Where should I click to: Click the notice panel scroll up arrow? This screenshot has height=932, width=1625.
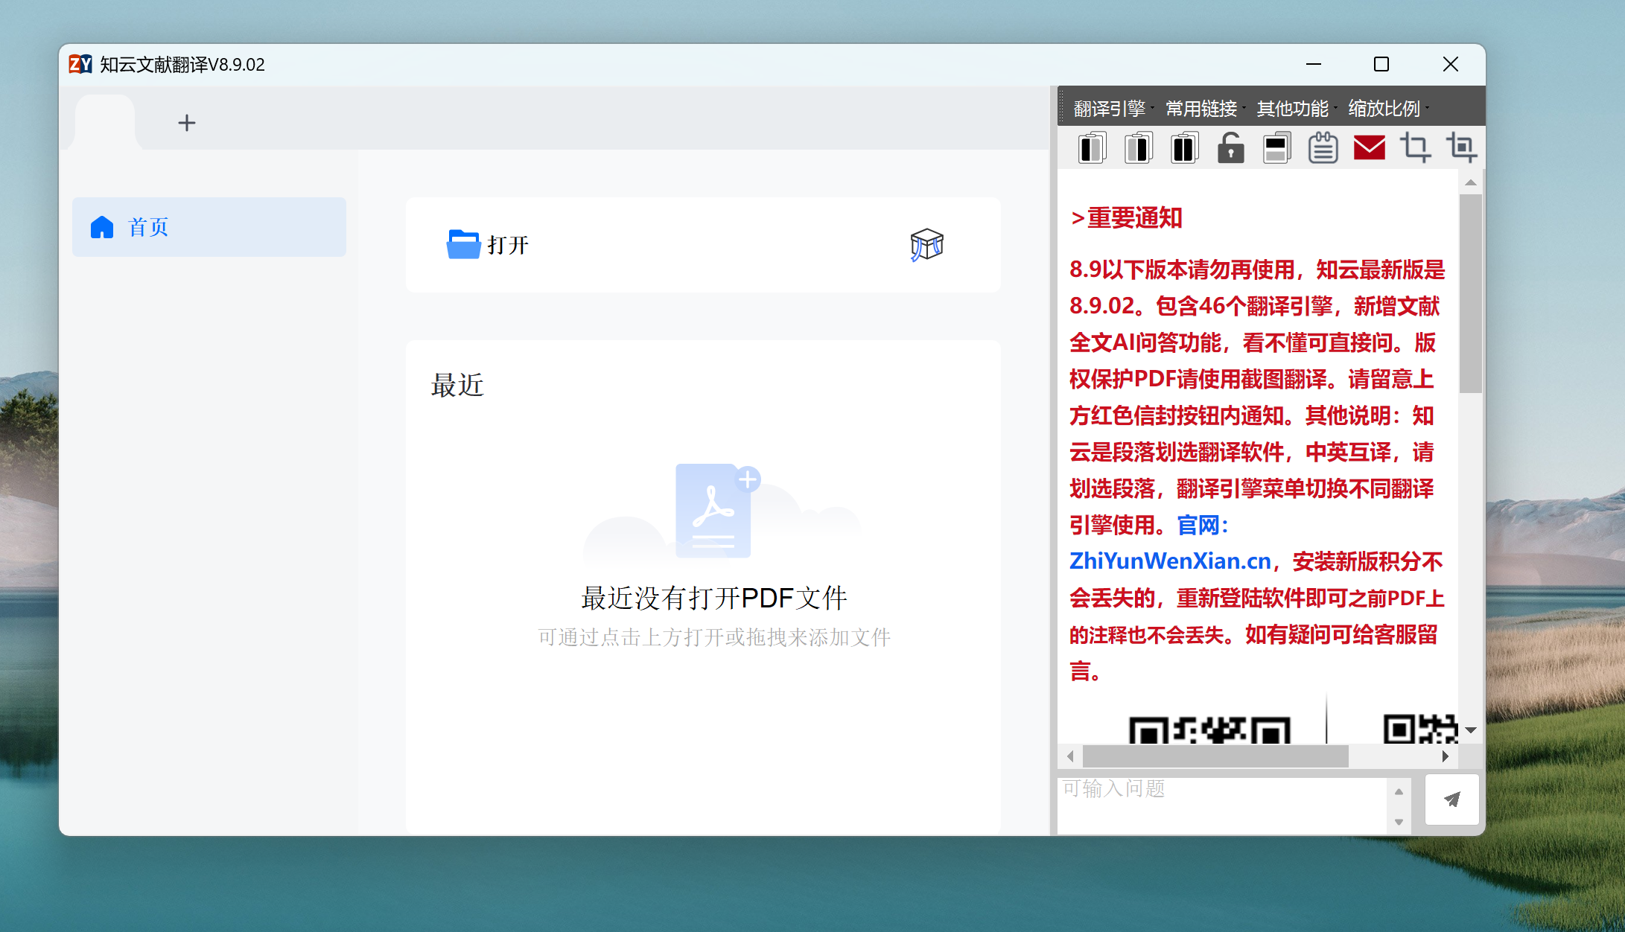click(x=1470, y=182)
